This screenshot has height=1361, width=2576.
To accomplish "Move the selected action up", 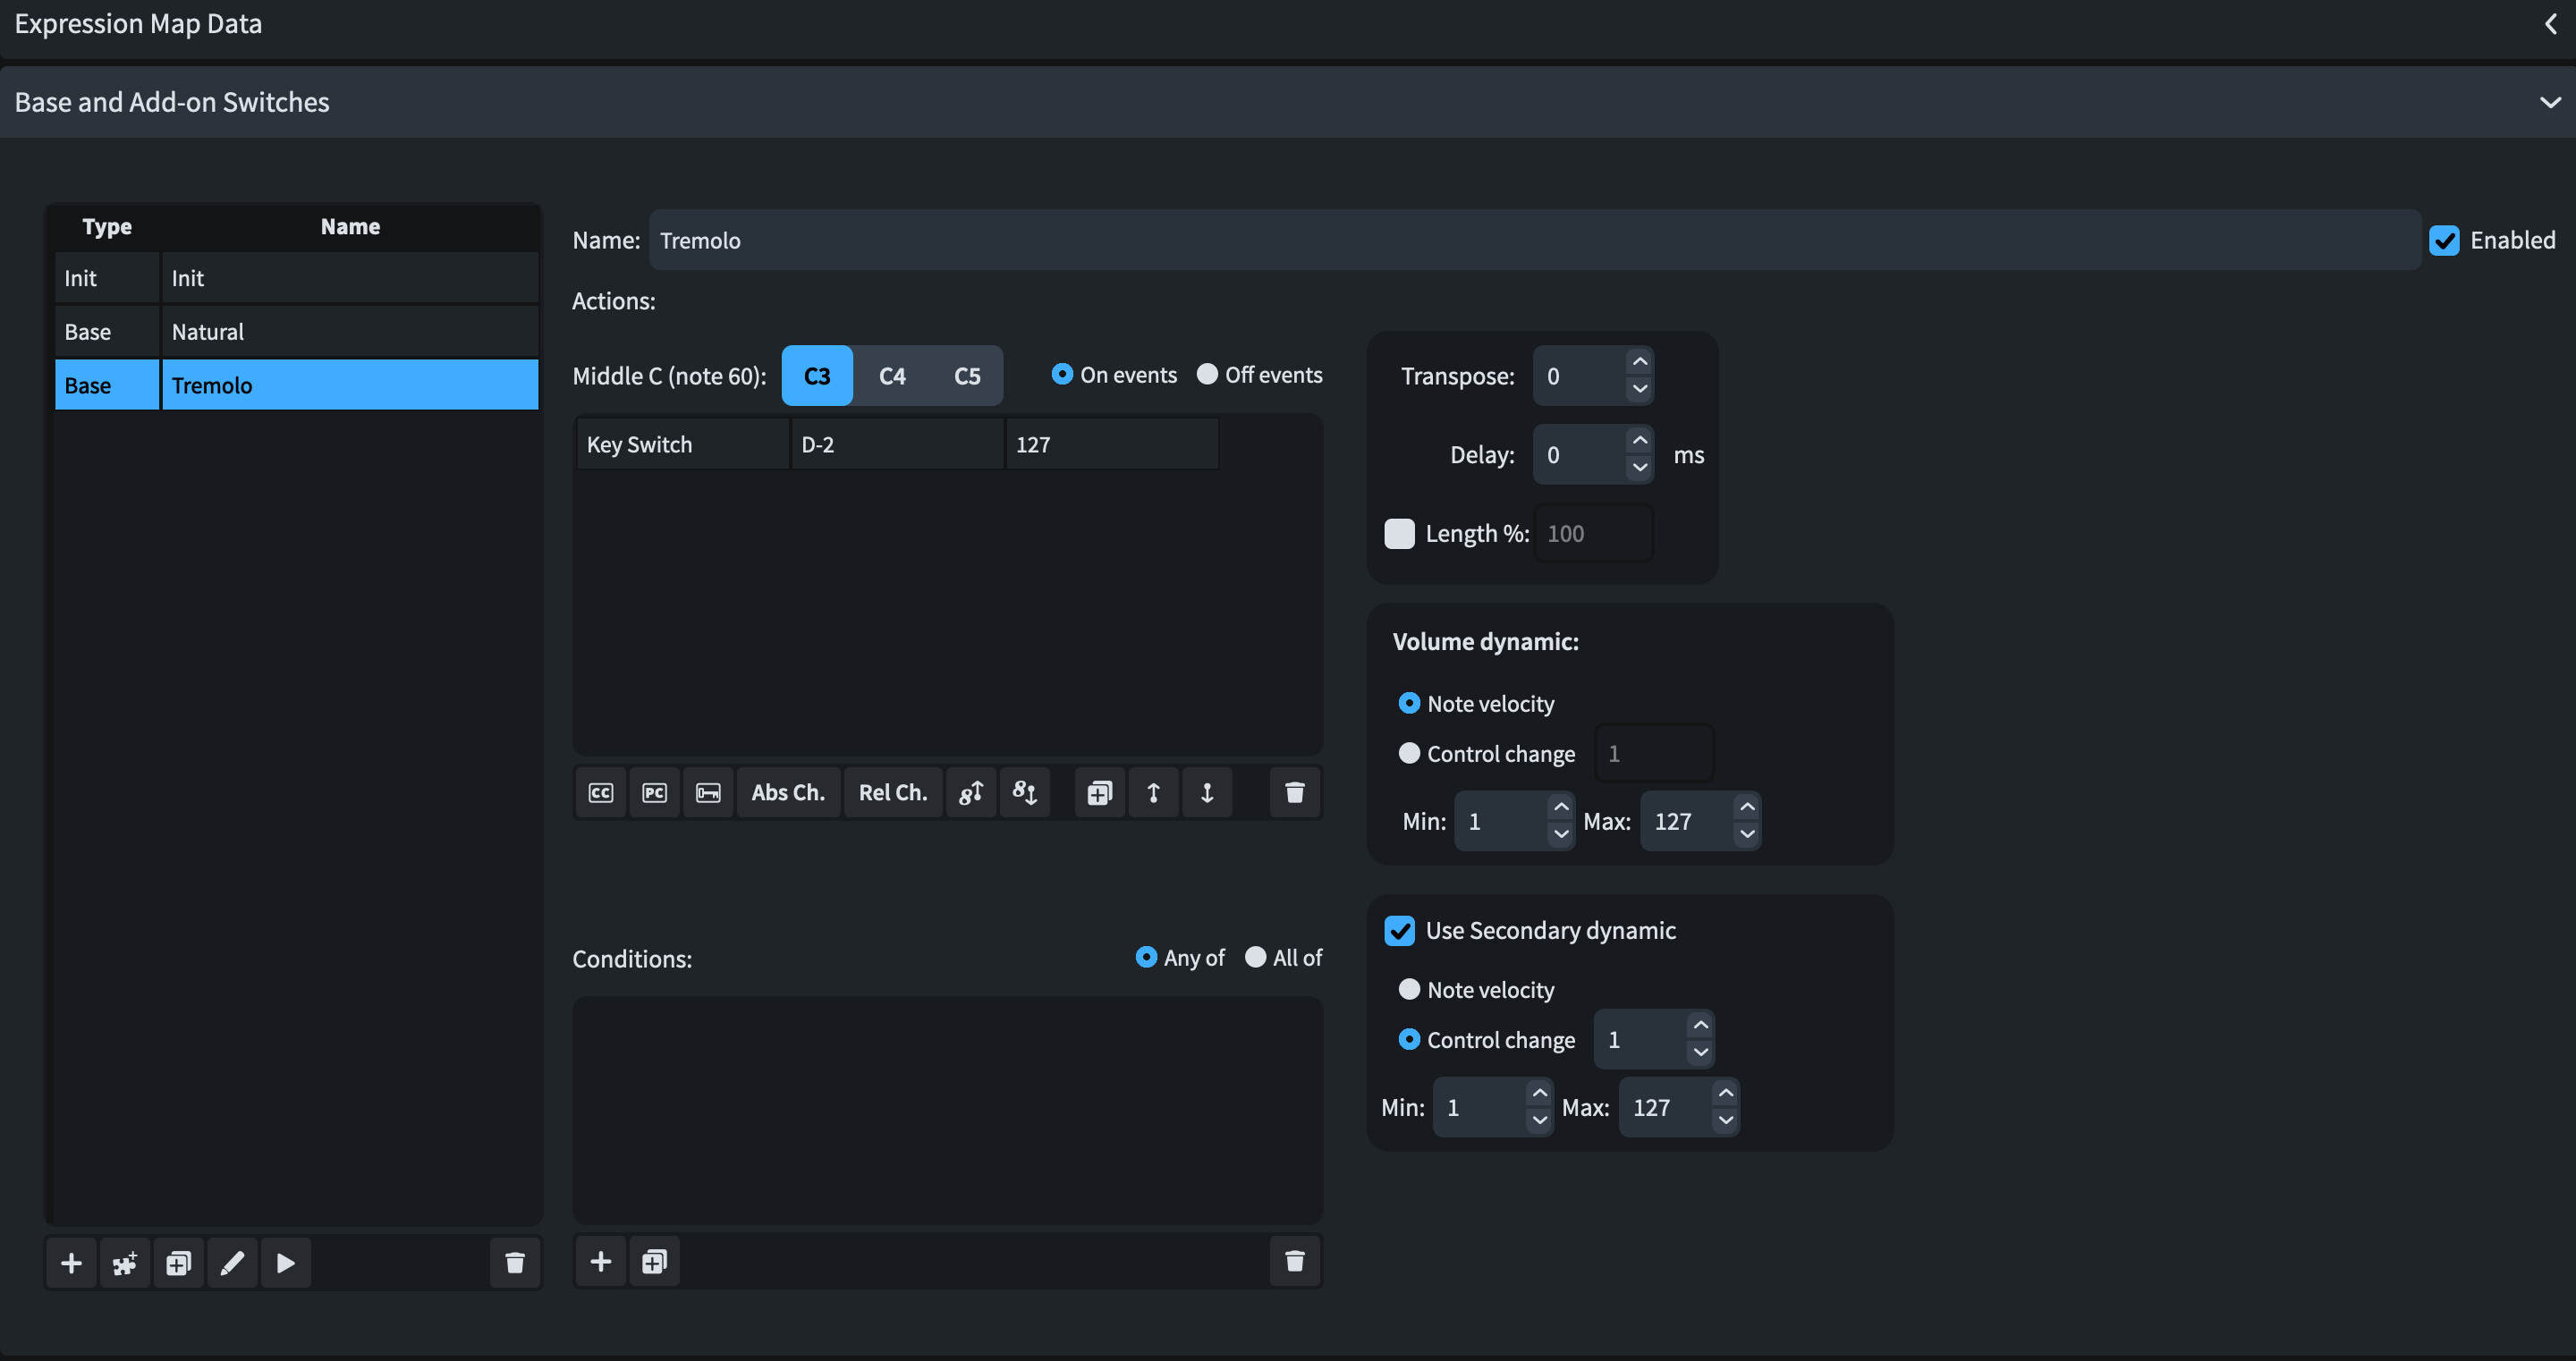I will 1153,793.
